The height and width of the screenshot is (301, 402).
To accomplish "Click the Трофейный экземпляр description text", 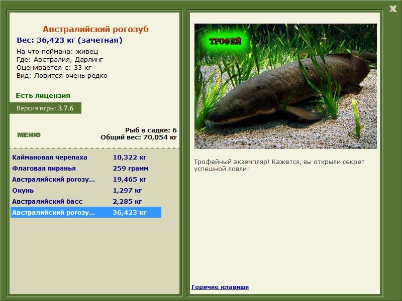I will point(279,166).
